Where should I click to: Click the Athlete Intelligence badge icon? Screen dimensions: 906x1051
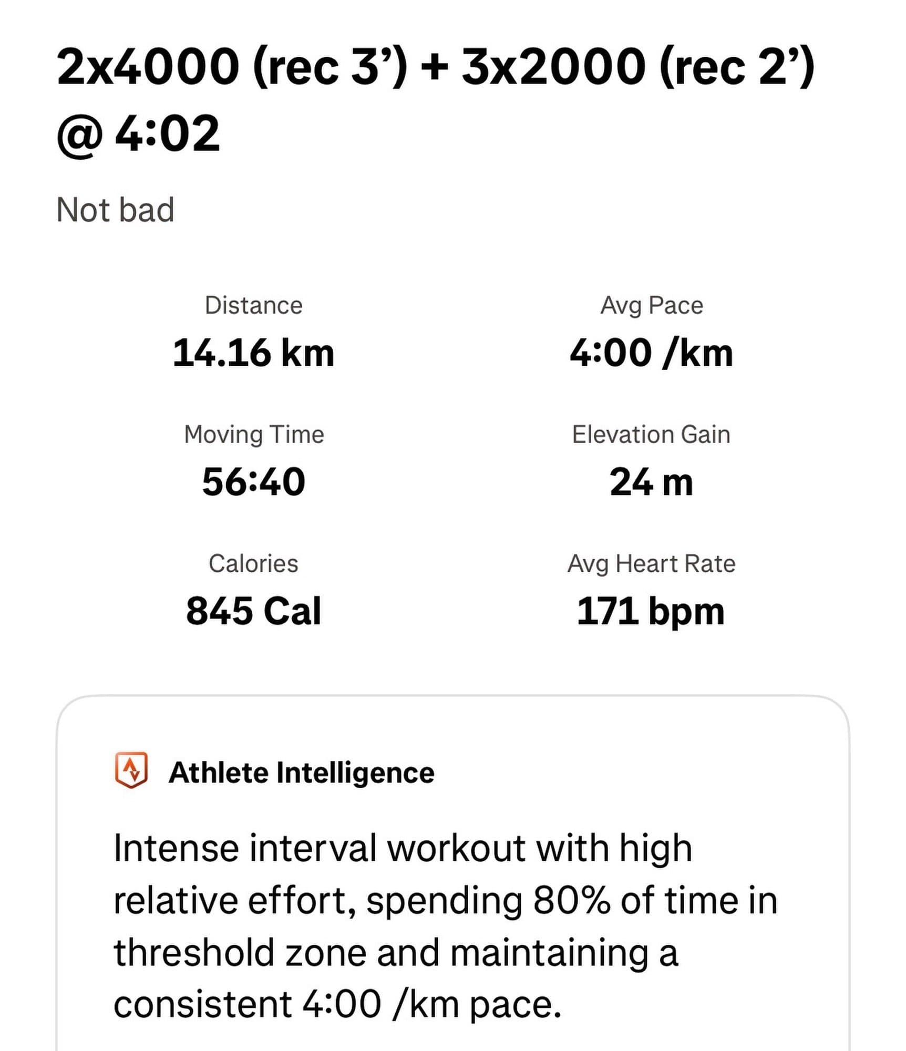click(131, 770)
